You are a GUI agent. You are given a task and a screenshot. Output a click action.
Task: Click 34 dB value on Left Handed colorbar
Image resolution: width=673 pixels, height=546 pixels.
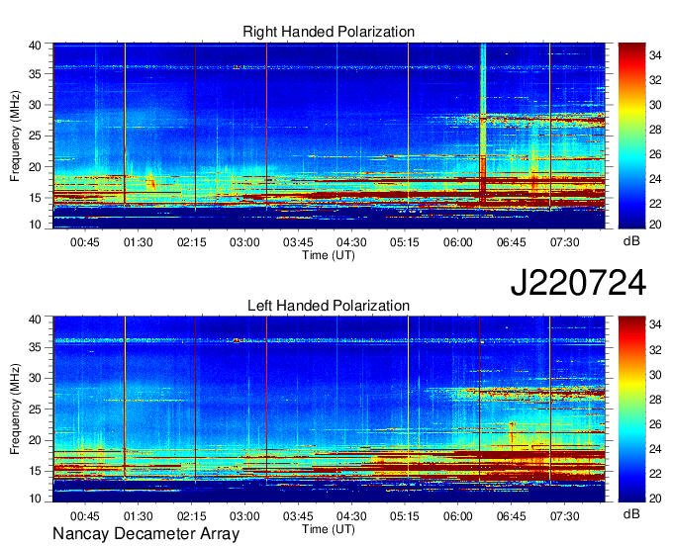(655, 324)
